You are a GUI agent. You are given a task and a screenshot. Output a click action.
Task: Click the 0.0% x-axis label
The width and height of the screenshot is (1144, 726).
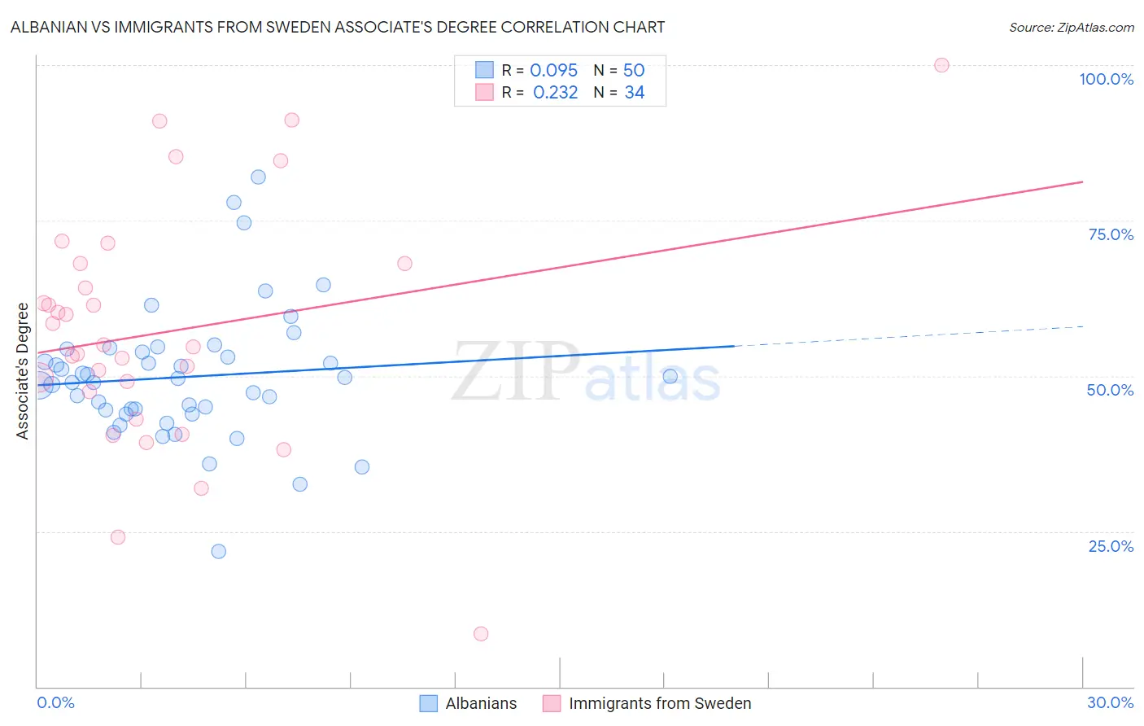(55, 702)
